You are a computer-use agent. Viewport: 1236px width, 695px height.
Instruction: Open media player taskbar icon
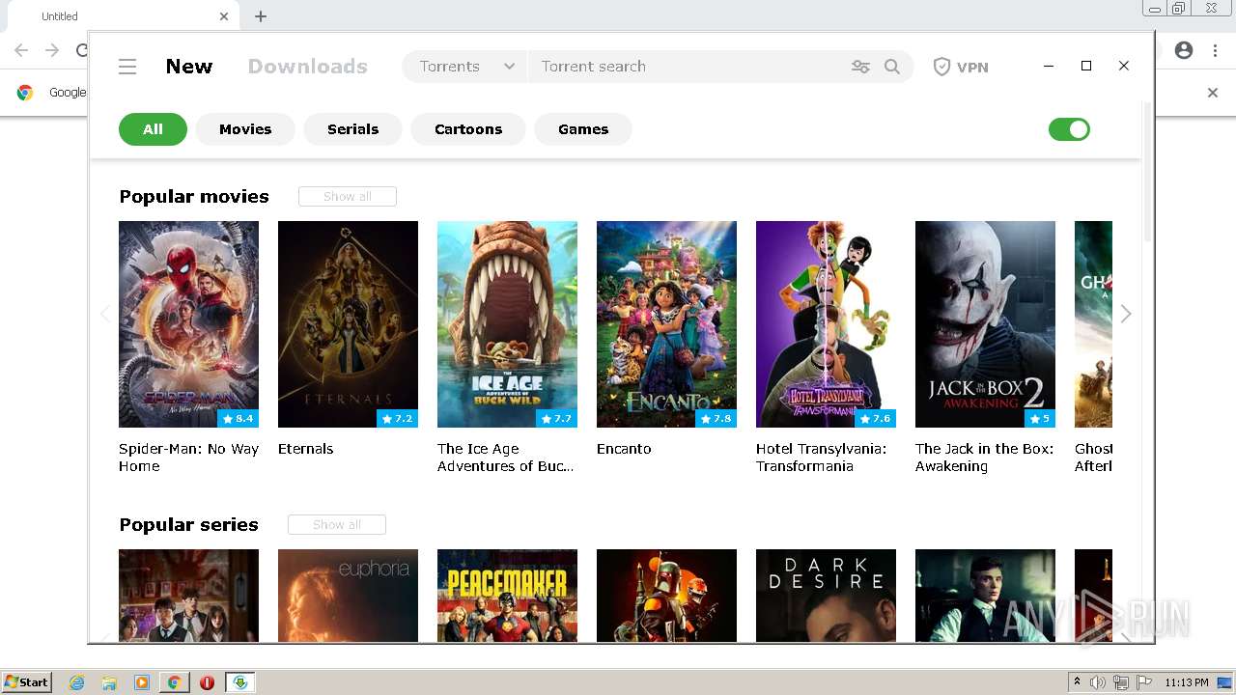142,682
